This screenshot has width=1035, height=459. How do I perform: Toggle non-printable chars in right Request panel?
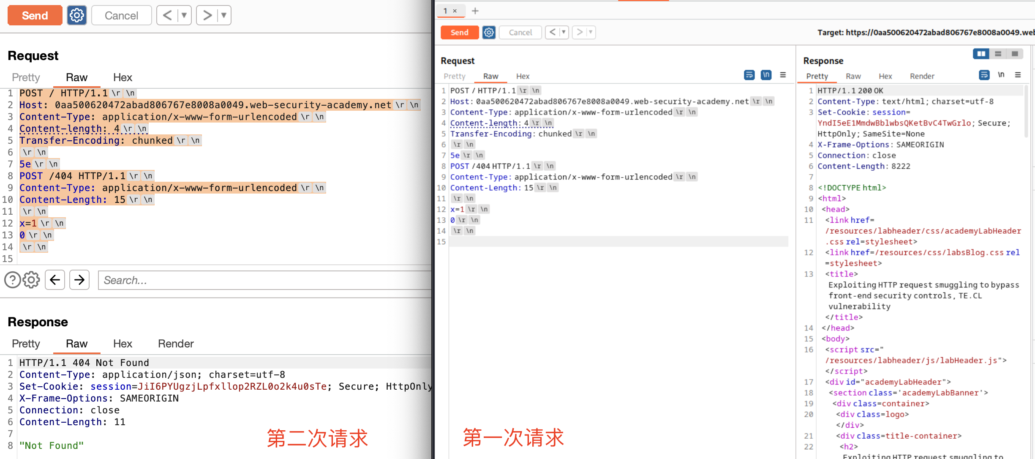(x=766, y=75)
